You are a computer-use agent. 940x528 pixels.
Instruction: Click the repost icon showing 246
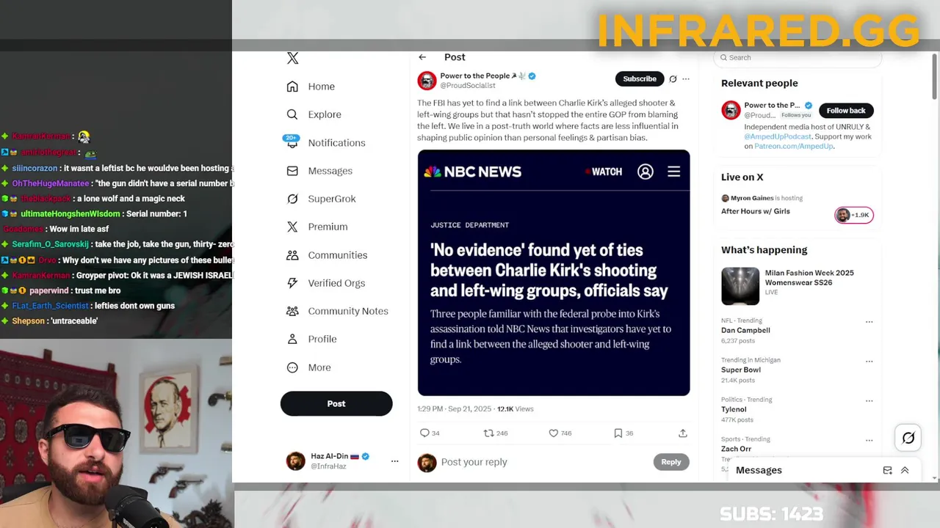click(488, 433)
